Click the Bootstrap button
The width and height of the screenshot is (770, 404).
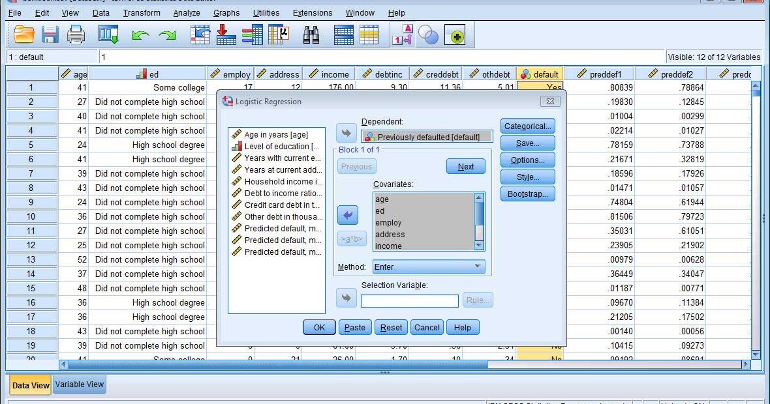527,194
